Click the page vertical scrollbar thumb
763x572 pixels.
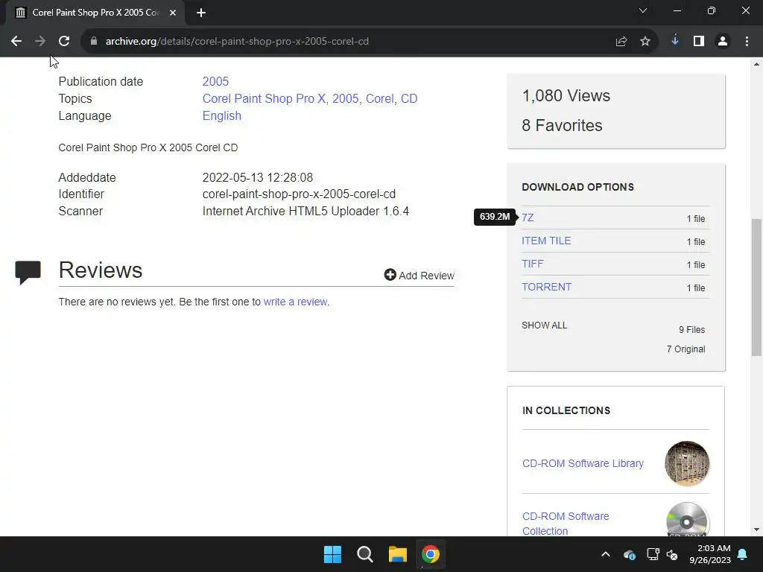pos(756,287)
